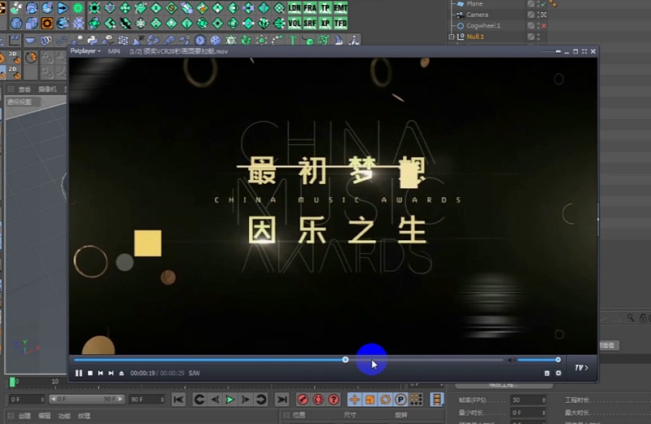Collapse the Null.1 tree node
Screen dimensions: 651x424
point(452,37)
